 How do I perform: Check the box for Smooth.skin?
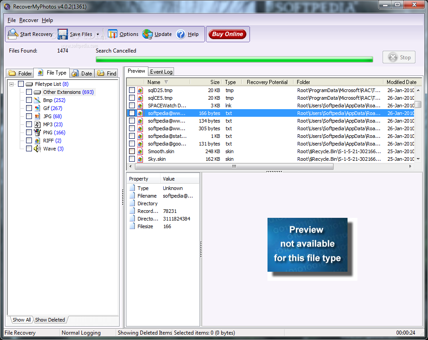(132, 151)
